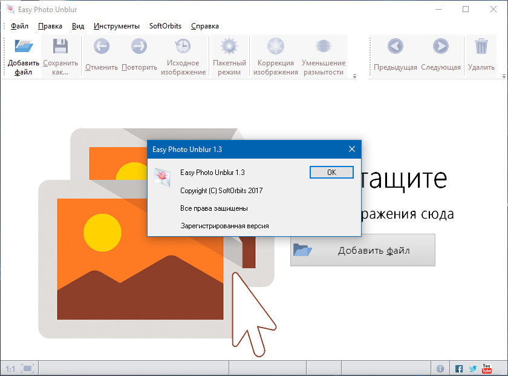Open the Инструменты menu
Screen dimensions: 508x376
pos(117,26)
